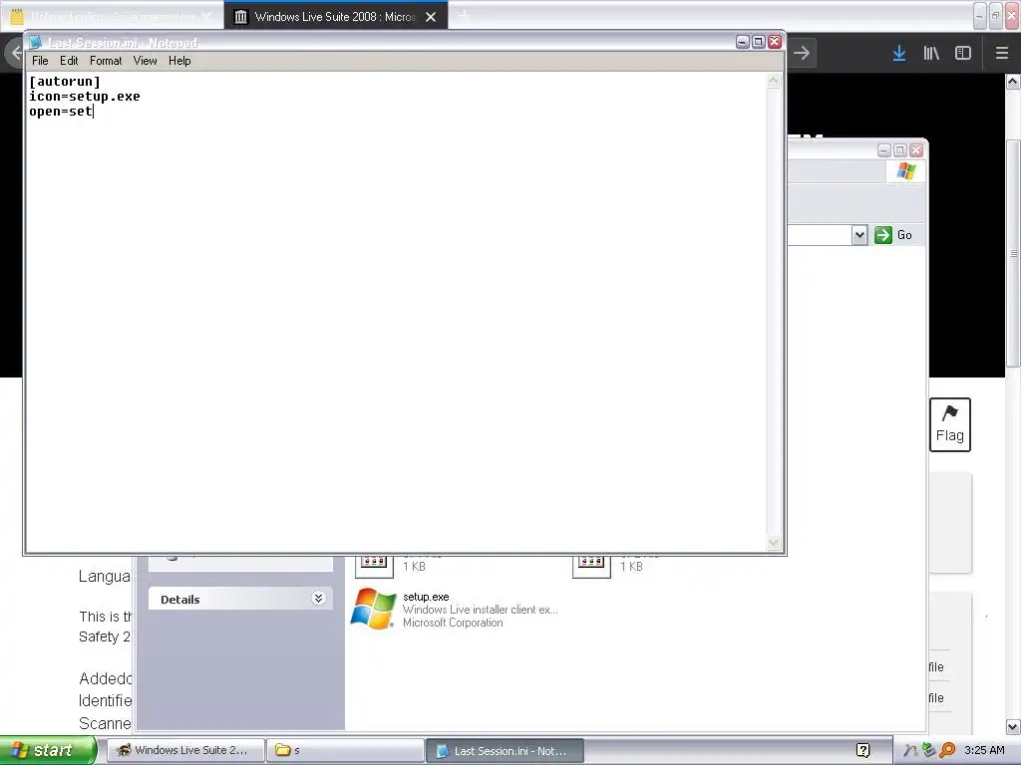Viewport: 1021px width, 765px height.
Task: Click the open=set line in Notepad
Action: 61,112
